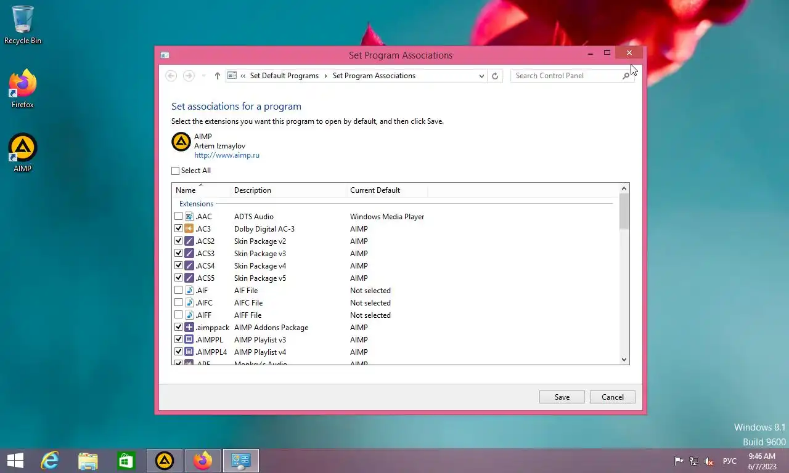Viewport: 789px width, 473px height.
Task: Refresh the Control Panel address bar
Action: pyautogui.click(x=495, y=76)
